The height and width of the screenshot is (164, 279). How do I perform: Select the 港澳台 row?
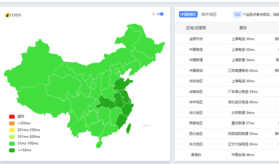(x=227, y=155)
